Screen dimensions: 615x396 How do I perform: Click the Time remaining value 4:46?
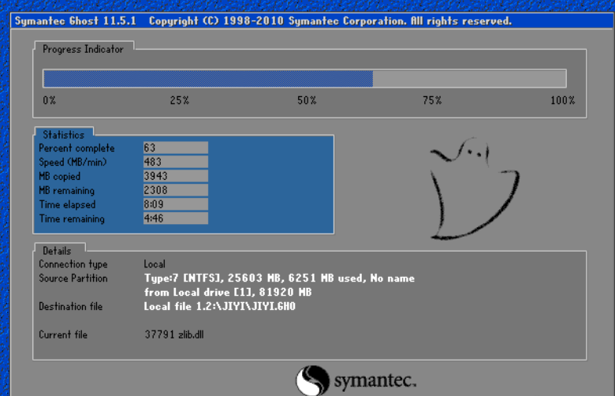point(175,219)
